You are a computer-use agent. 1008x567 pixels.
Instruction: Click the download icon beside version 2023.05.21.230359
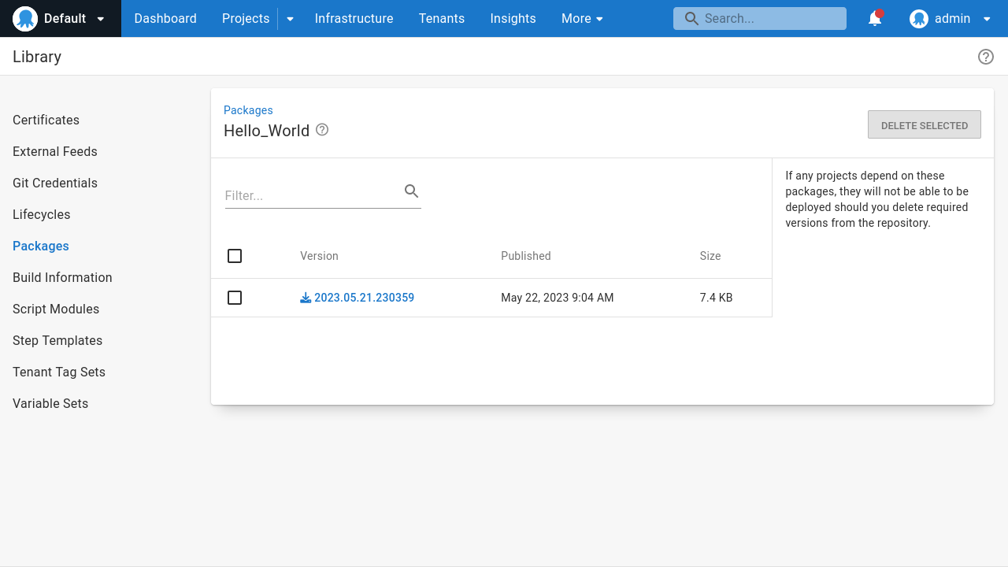tap(306, 298)
